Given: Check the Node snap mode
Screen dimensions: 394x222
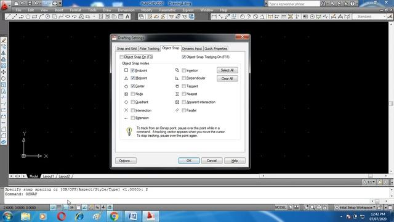Looking at the screenshot, I should click(x=133, y=94).
